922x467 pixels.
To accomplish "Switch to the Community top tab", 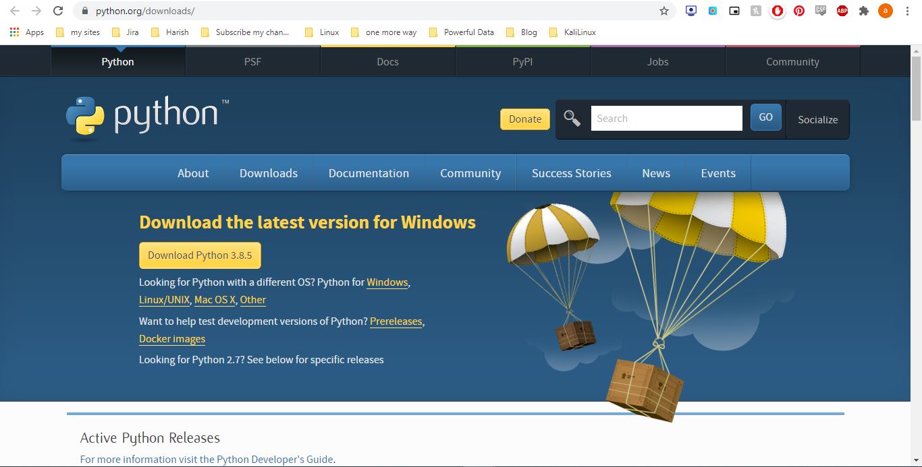I will click(792, 61).
